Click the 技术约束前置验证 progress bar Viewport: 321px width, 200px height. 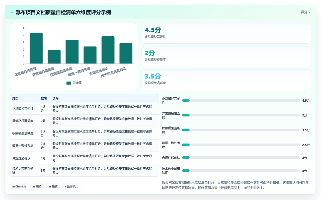241,171
